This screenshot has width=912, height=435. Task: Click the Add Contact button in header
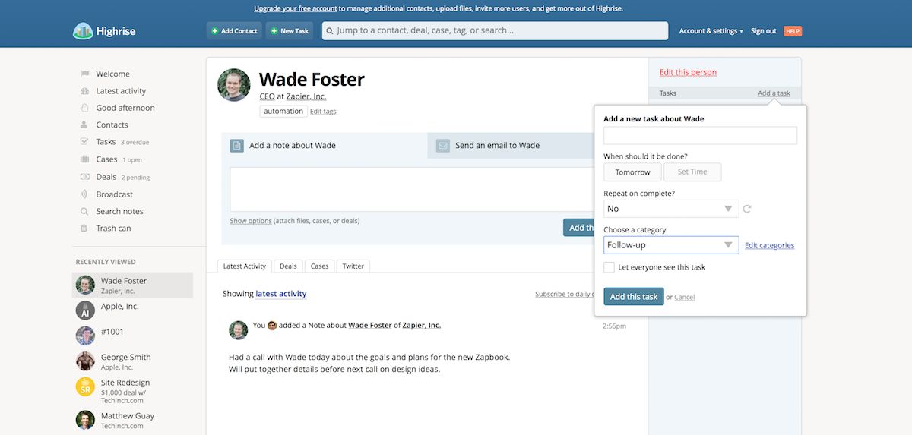tap(234, 31)
